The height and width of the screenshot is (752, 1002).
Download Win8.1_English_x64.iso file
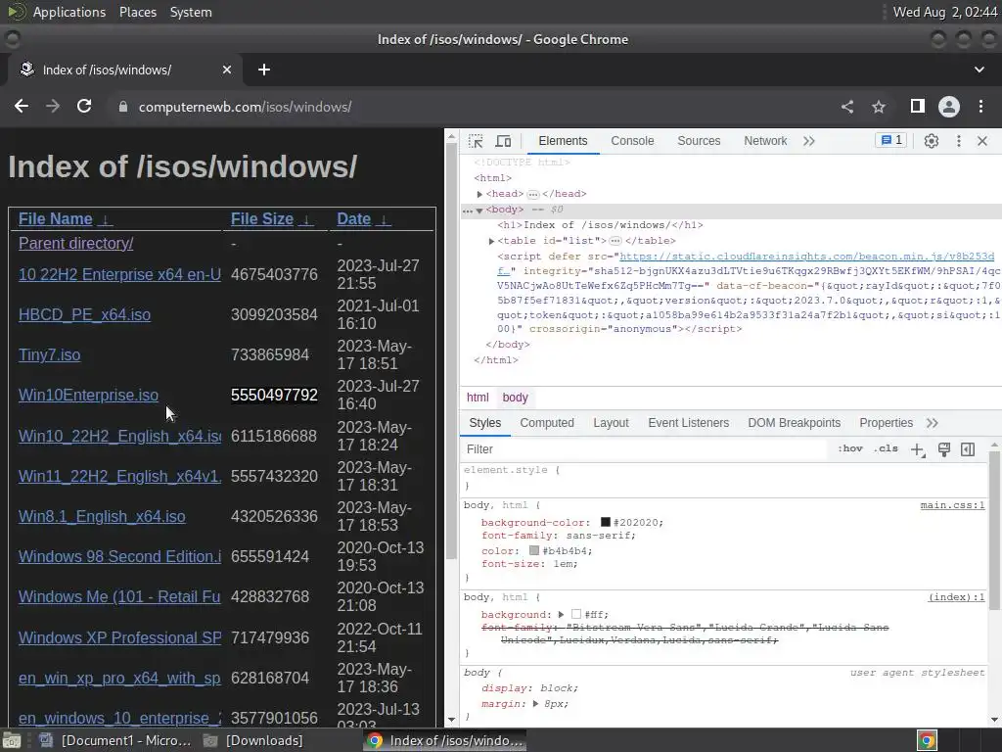[102, 517]
